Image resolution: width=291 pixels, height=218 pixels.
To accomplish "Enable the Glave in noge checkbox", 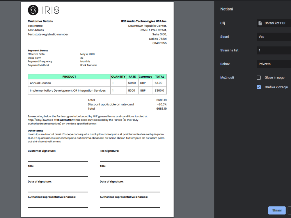I will coord(258,78).
